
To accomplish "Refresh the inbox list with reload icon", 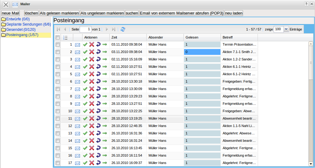I will 123,29.
